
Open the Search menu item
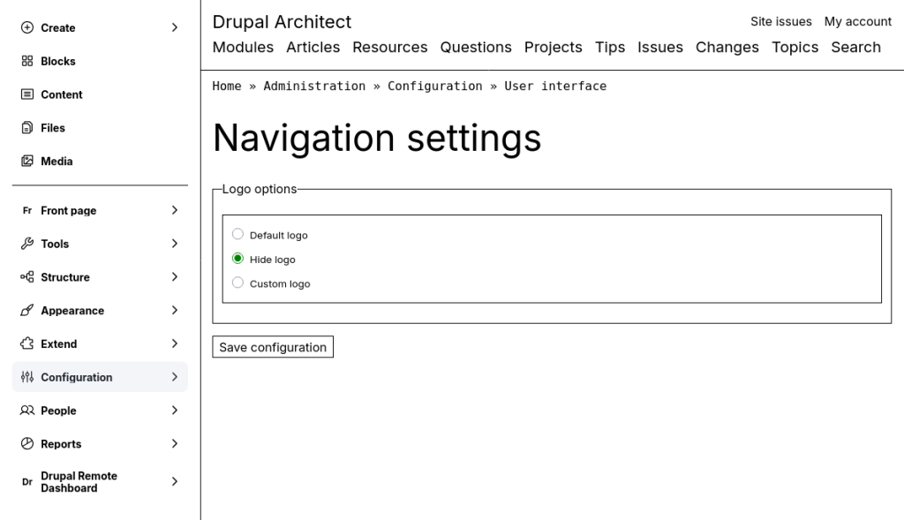tap(855, 48)
